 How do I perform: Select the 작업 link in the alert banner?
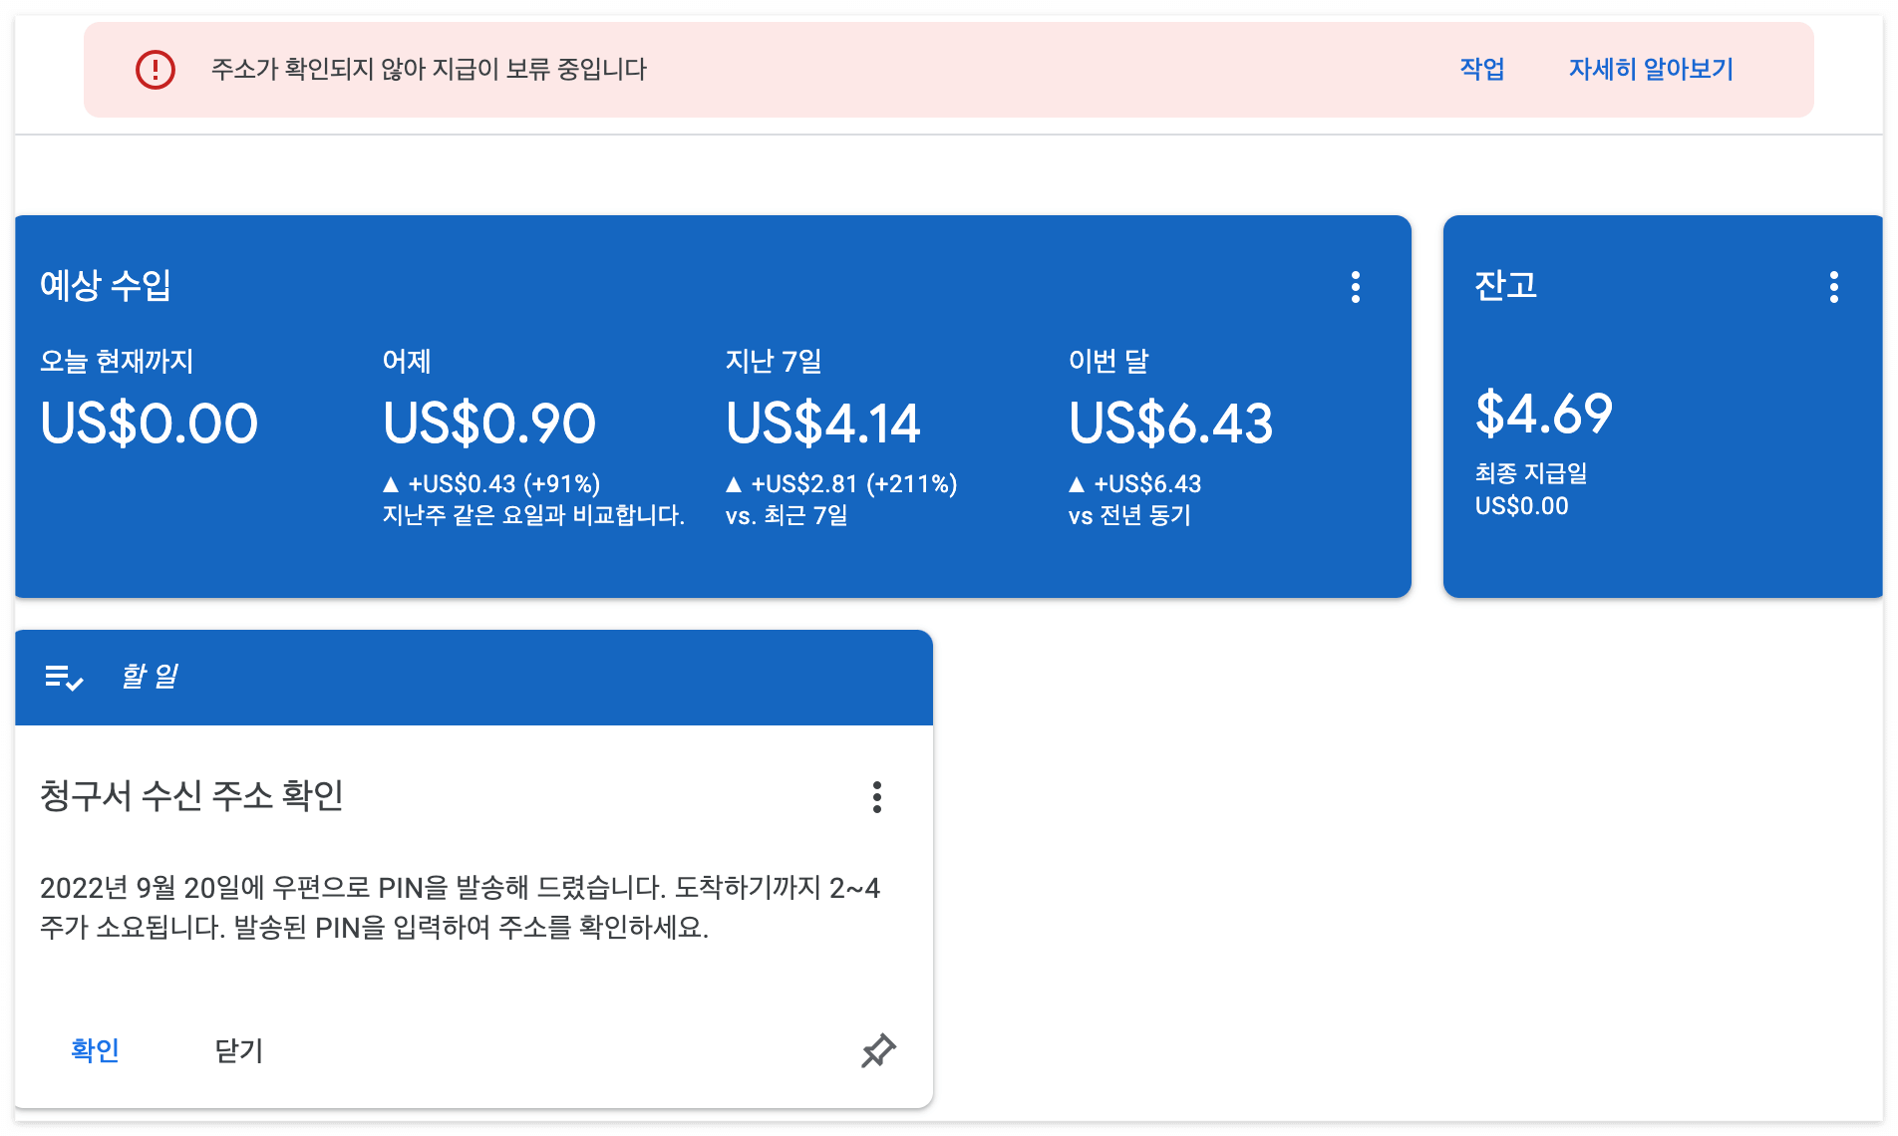1481,70
